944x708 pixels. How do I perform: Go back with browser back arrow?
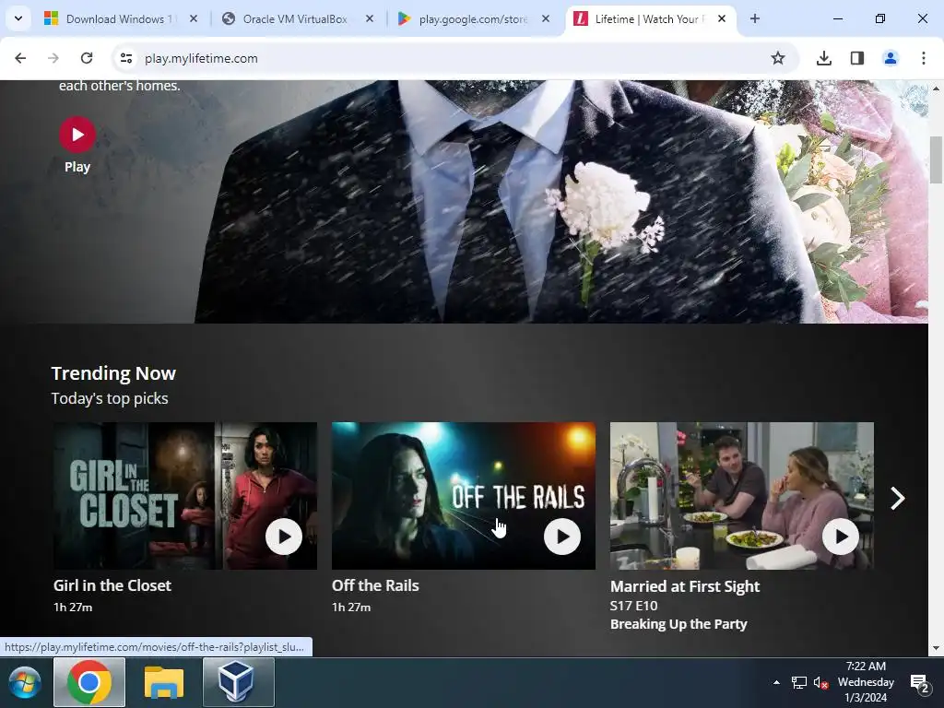tap(20, 58)
